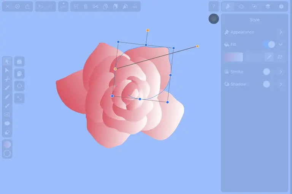Click the Scale mode diagonal arrow button
This screenshot has height=194, width=292.
(19, 98)
